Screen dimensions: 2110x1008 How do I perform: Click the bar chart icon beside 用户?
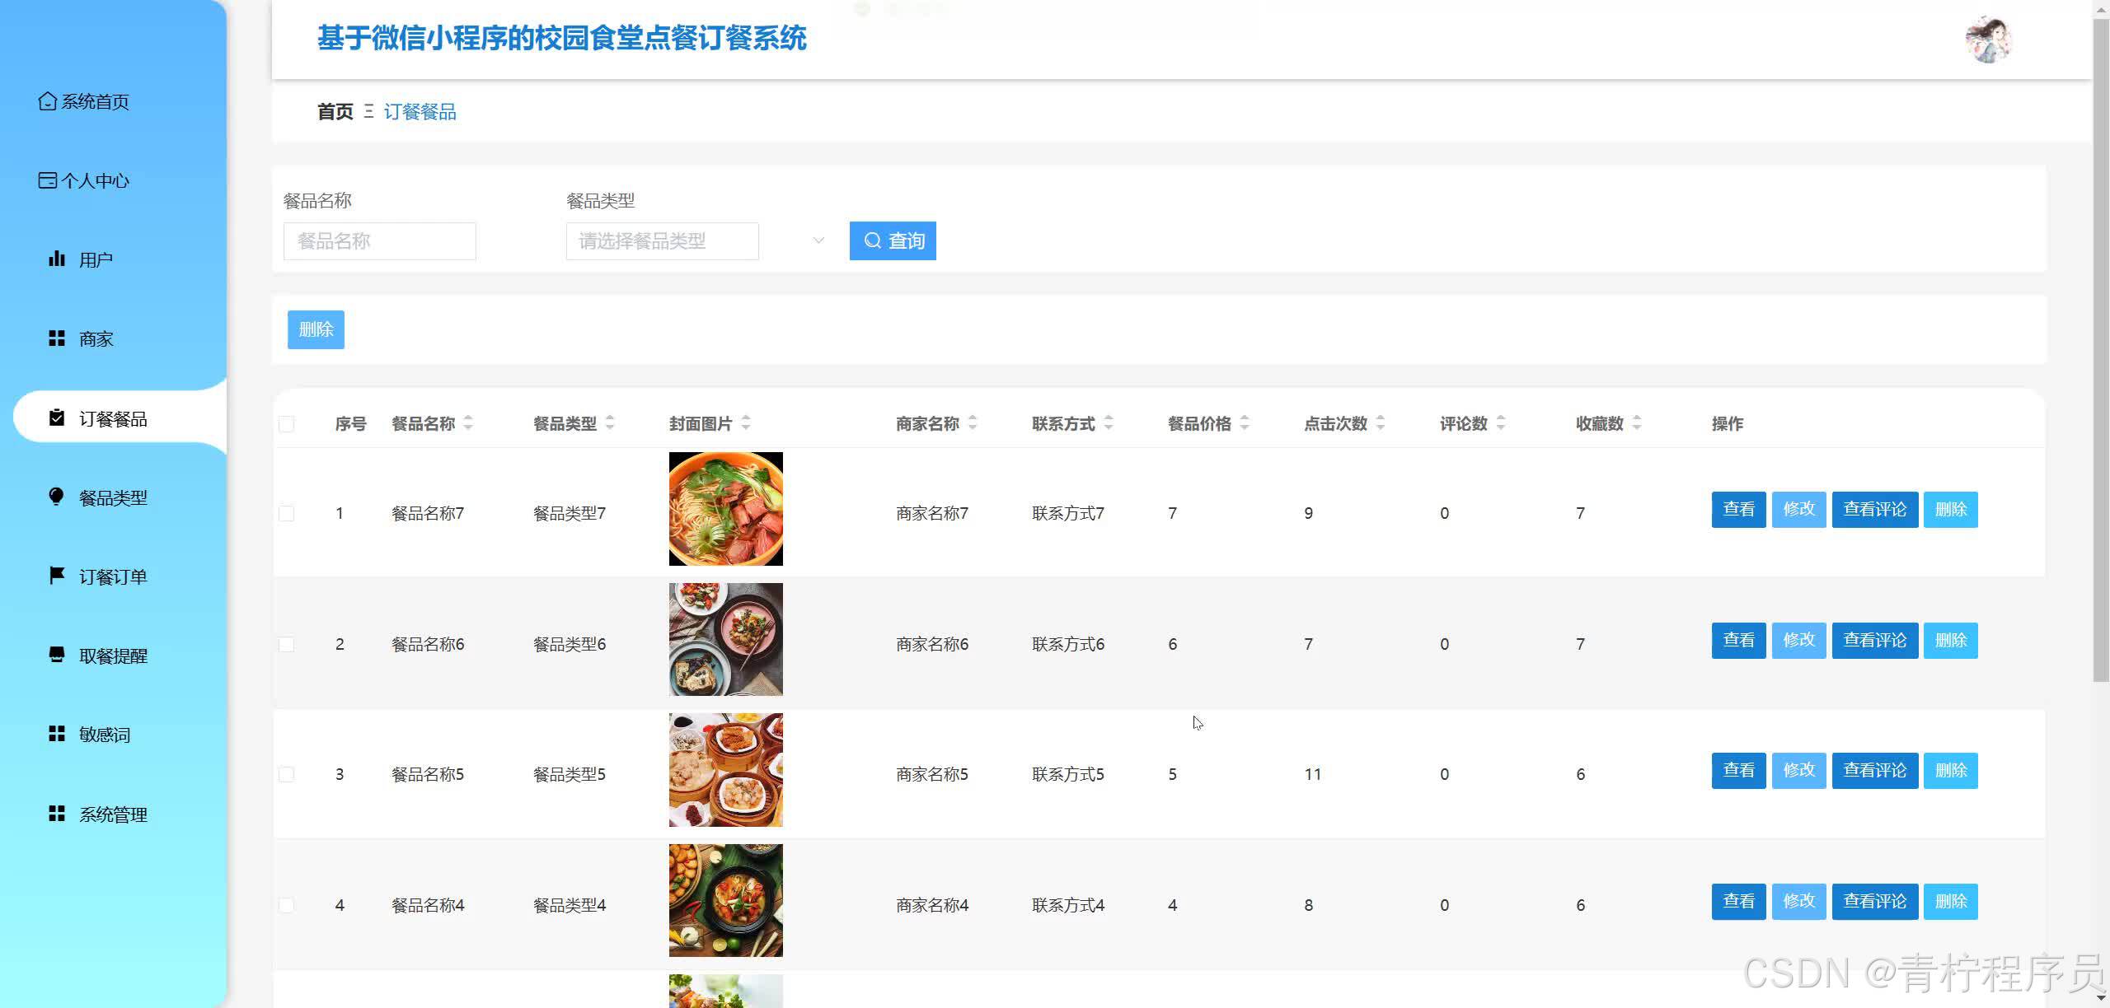(57, 259)
